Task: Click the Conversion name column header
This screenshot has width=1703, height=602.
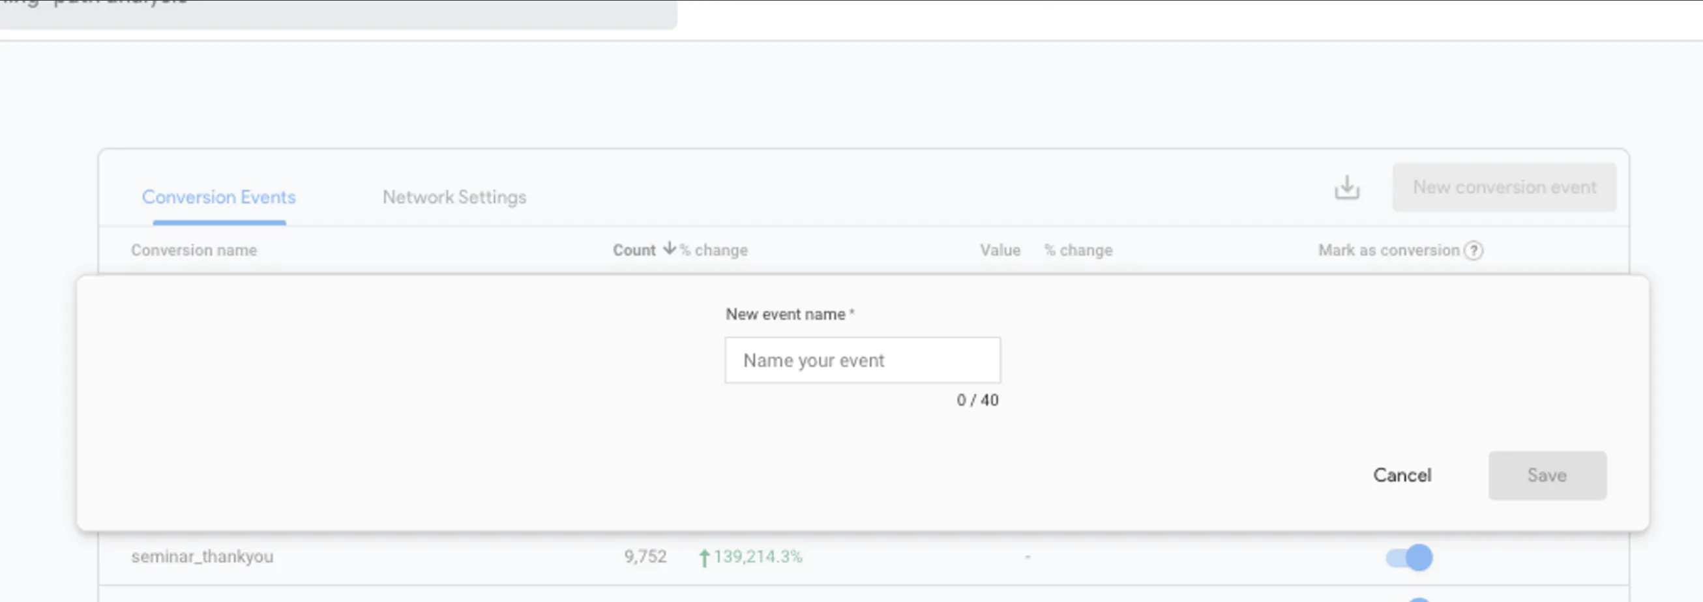Action: [194, 250]
